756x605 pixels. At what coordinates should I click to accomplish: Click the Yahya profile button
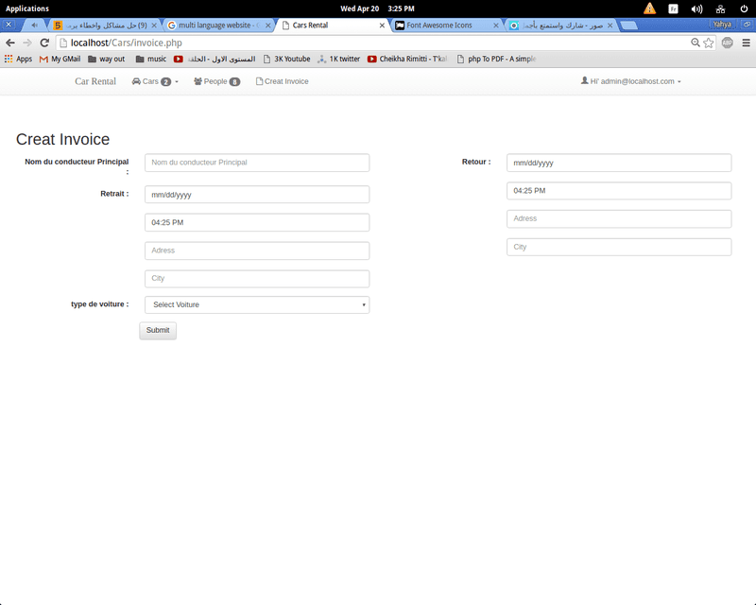pyautogui.click(x=722, y=25)
